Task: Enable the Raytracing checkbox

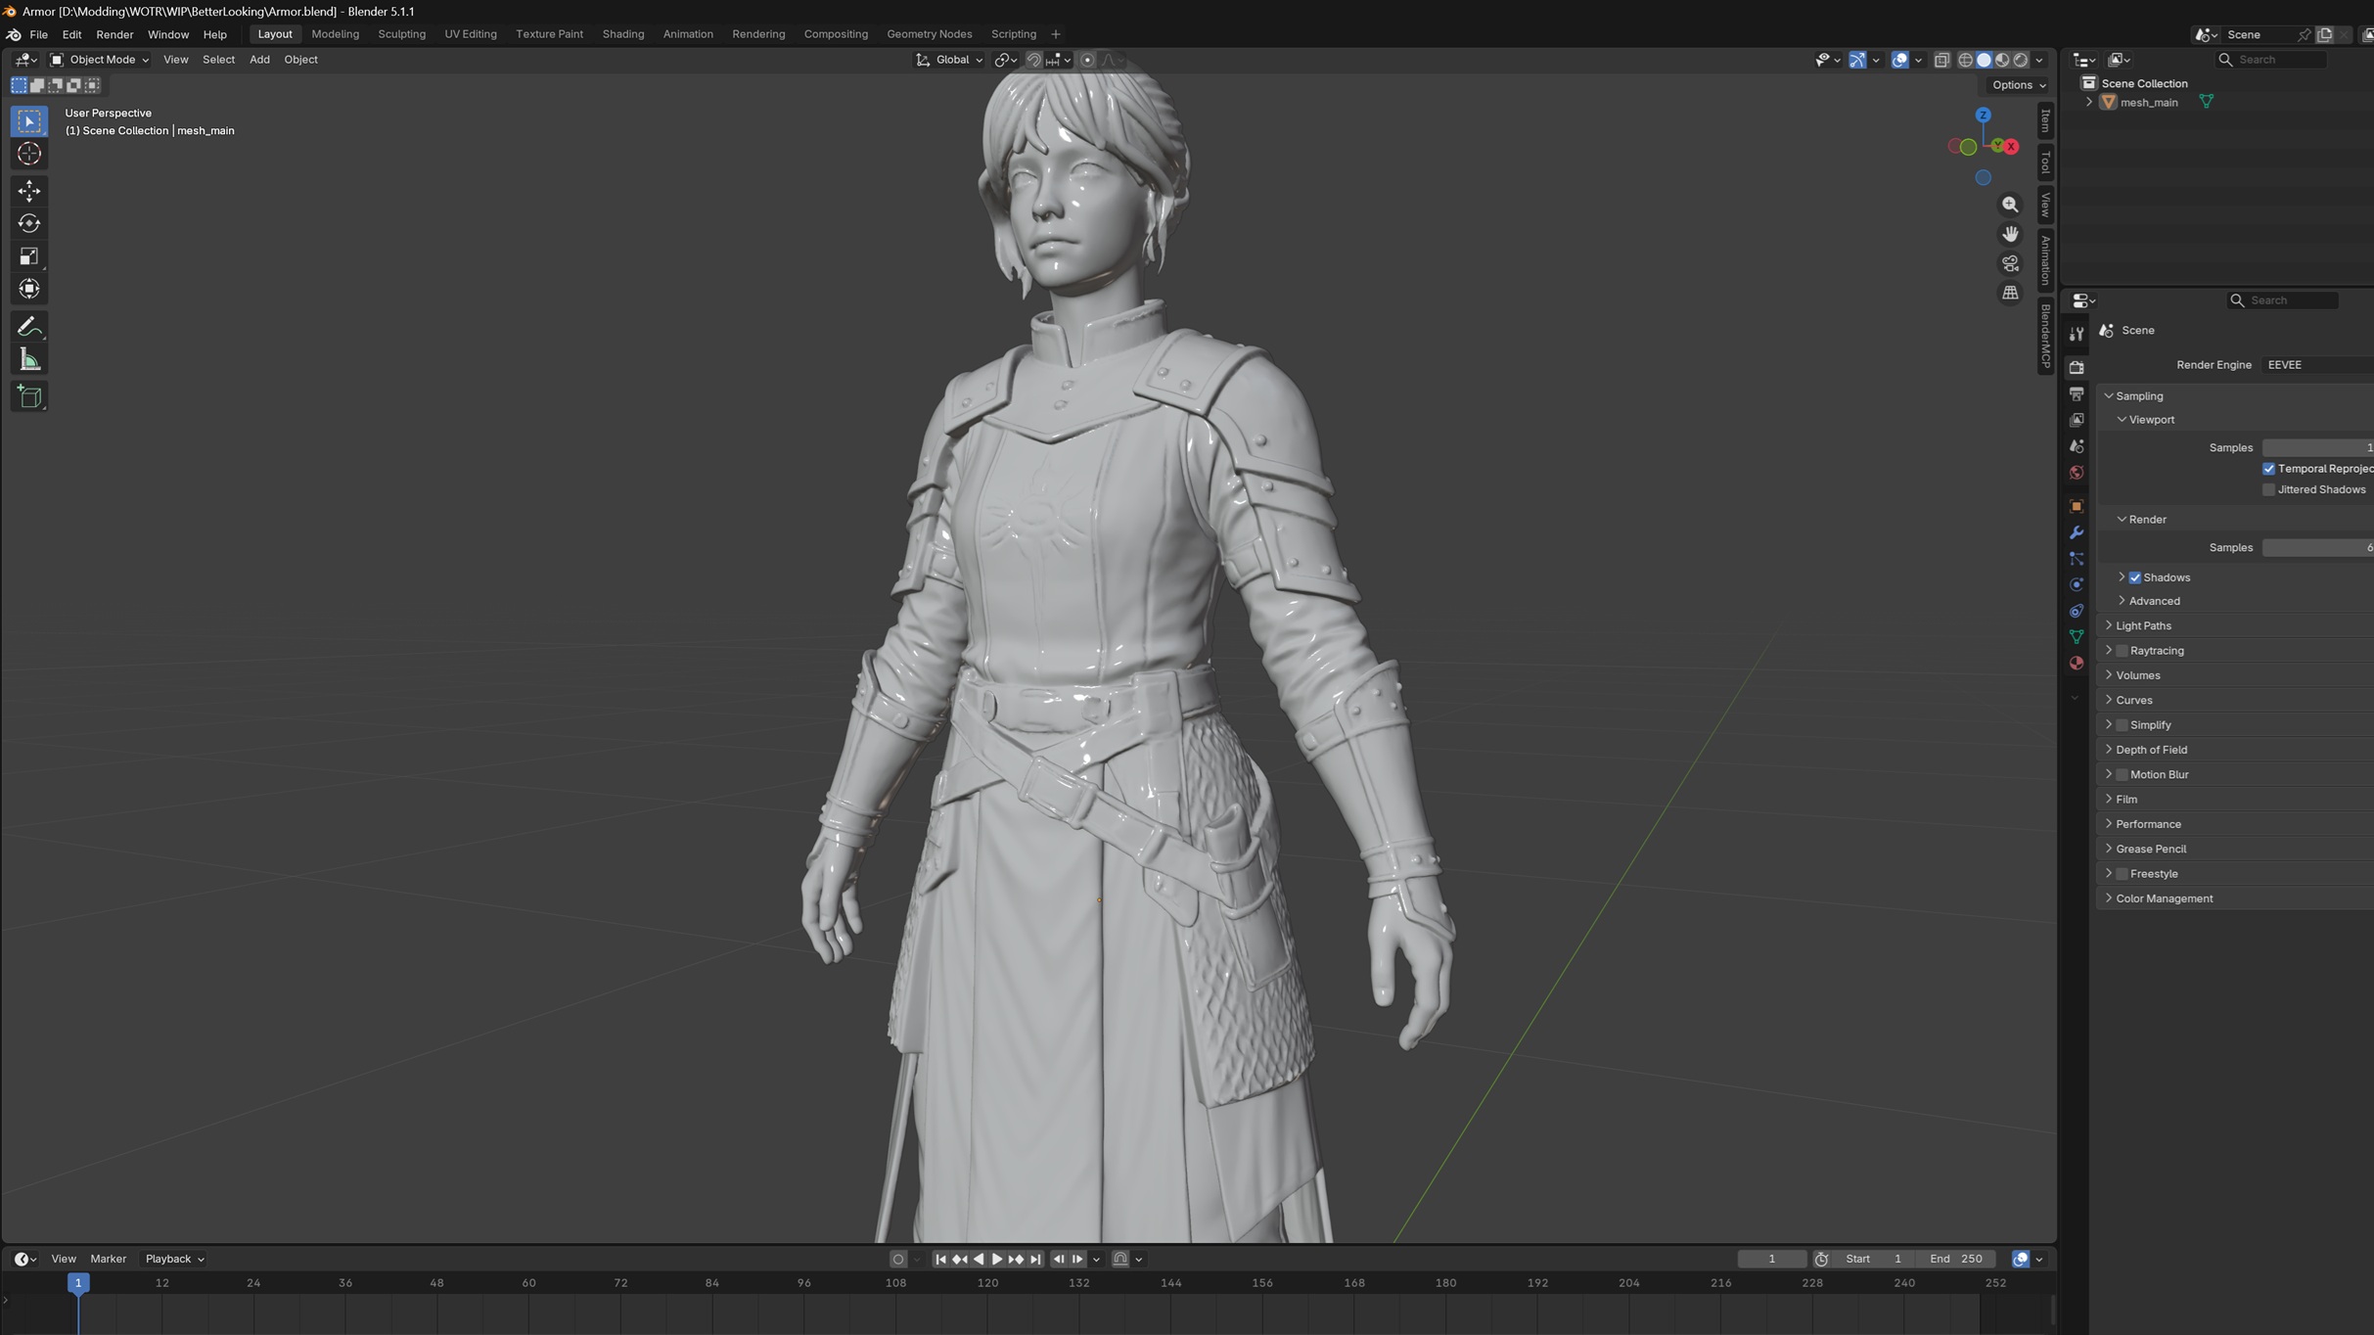Action: click(x=2122, y=651)
